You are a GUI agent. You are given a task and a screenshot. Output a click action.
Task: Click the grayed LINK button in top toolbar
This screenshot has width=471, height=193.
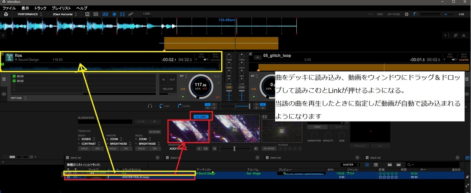(147, 14)
